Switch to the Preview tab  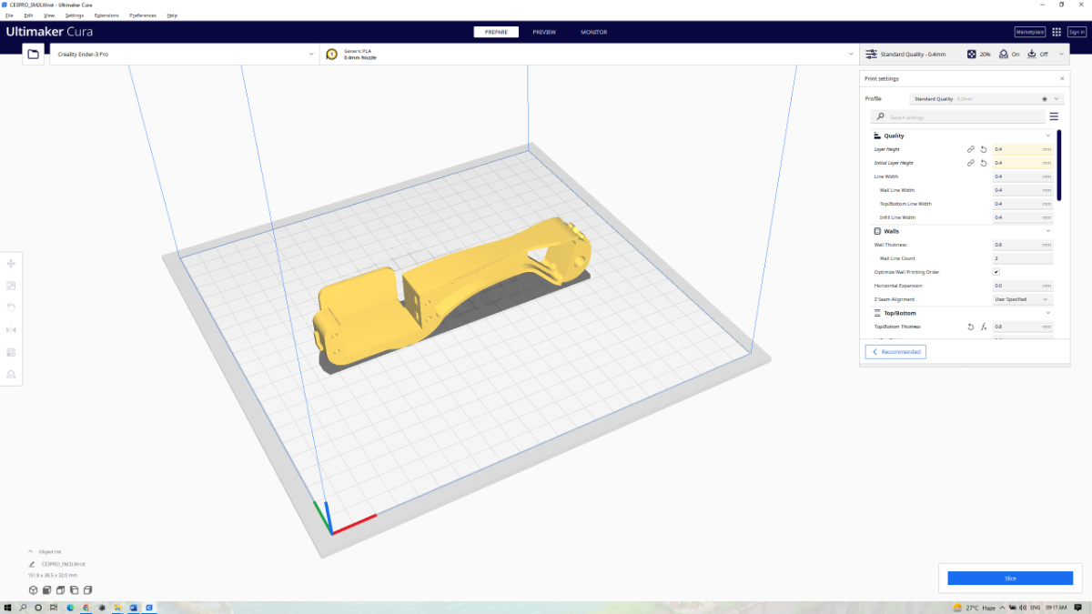544,32
